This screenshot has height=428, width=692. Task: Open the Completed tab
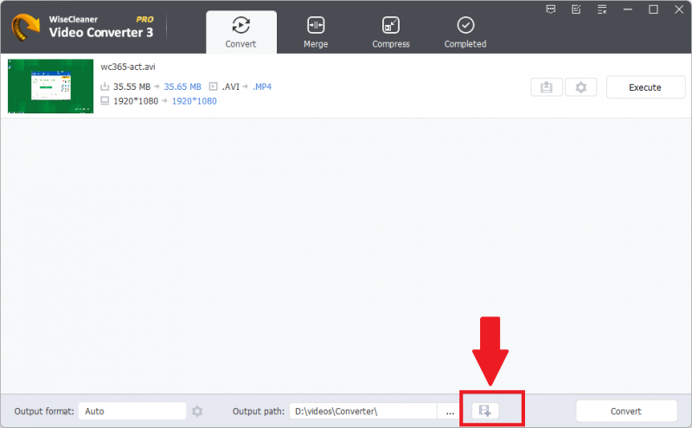click(x=465, y=32)
